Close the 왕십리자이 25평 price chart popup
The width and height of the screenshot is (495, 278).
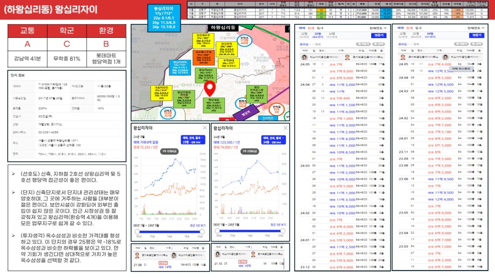coord(205,128)
